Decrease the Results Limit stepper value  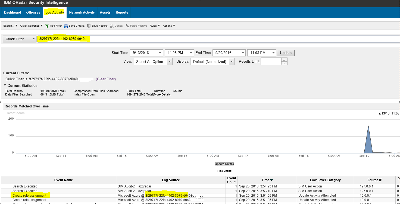point(284,63)
